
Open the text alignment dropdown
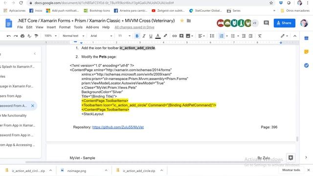201,36
